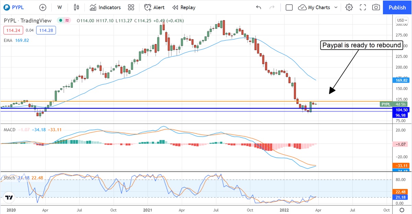Open the layout setup square icon
This screenshot has height=214, width=412.
click(289, 7)
